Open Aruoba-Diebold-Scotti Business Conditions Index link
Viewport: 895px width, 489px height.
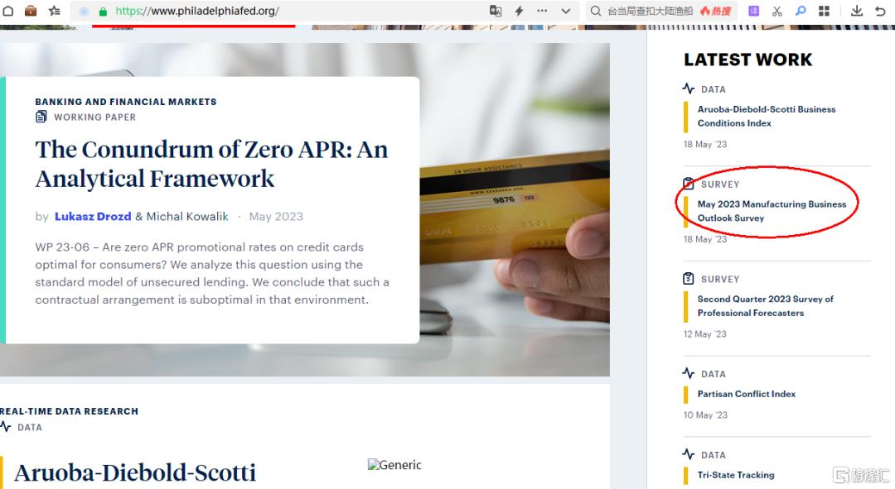click(x=766, y=117)
